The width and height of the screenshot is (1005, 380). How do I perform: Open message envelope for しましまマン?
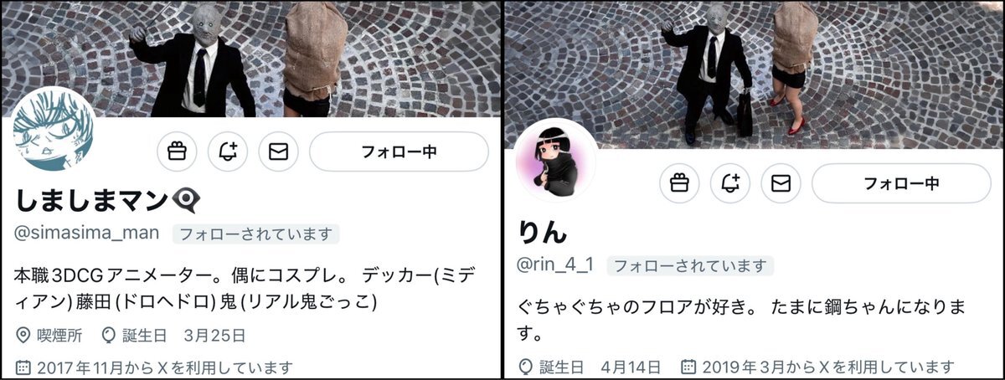pos(278,151)
